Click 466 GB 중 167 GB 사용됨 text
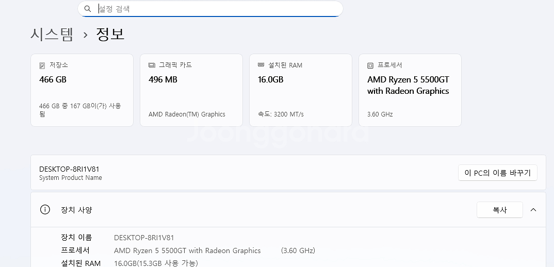554x267 pixels. coord(80,110)
